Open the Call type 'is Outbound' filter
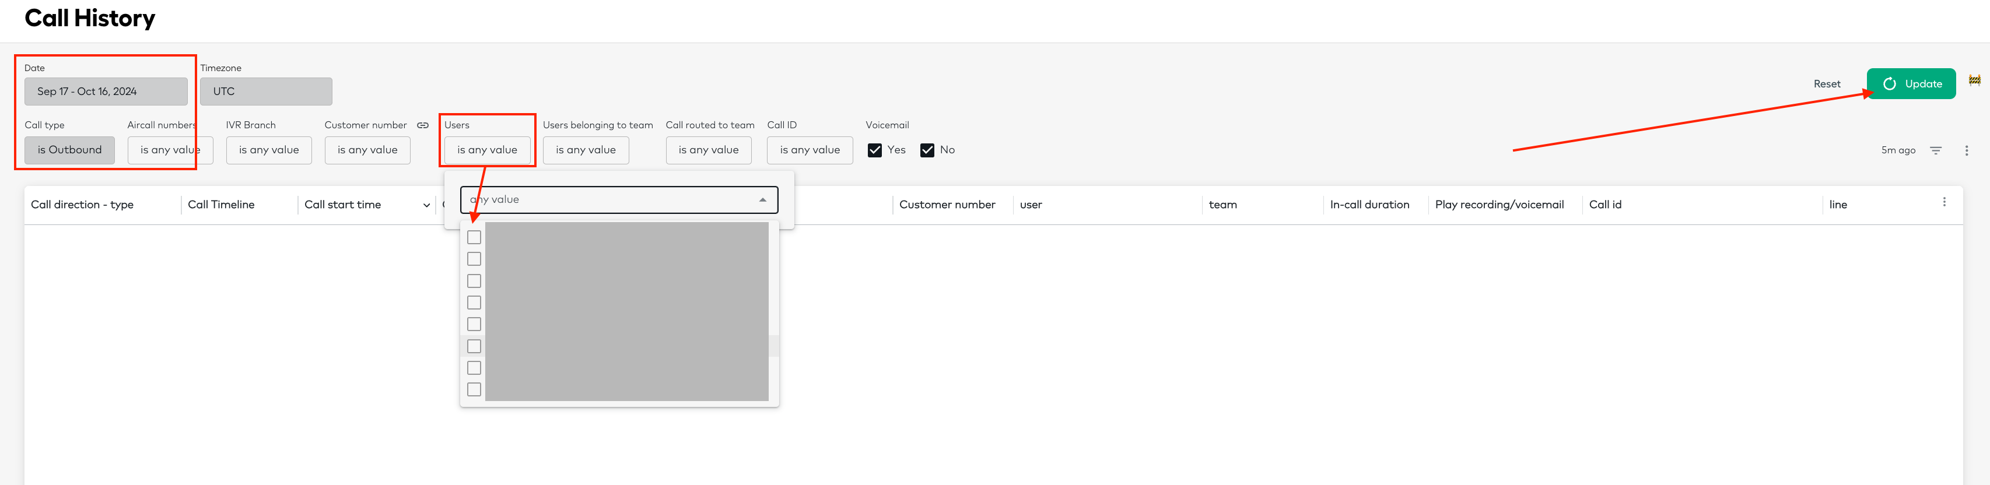1990x485 pixels. tap(69, 150)
